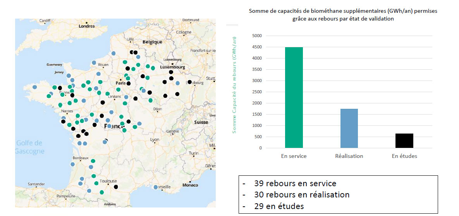
Task: Select the blue marker northwest of Rouen
Action: (94, 62)
